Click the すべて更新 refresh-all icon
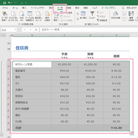This screenshot has width=138, height=138. (x=56, y=14)
